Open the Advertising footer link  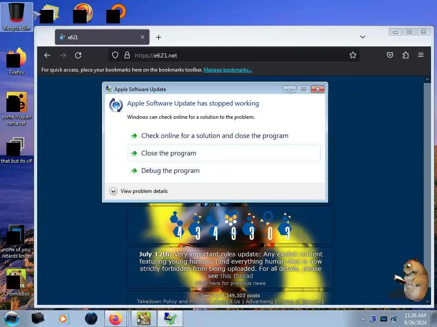[259, 301]
